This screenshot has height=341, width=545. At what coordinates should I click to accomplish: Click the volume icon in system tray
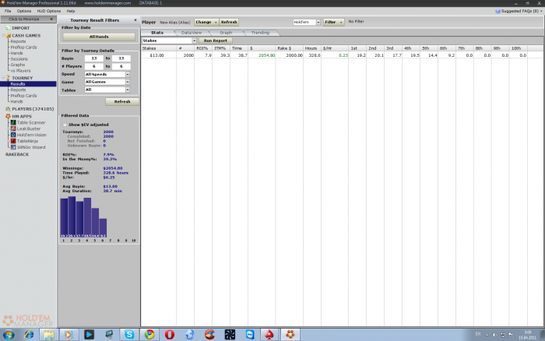pos(494,335)
